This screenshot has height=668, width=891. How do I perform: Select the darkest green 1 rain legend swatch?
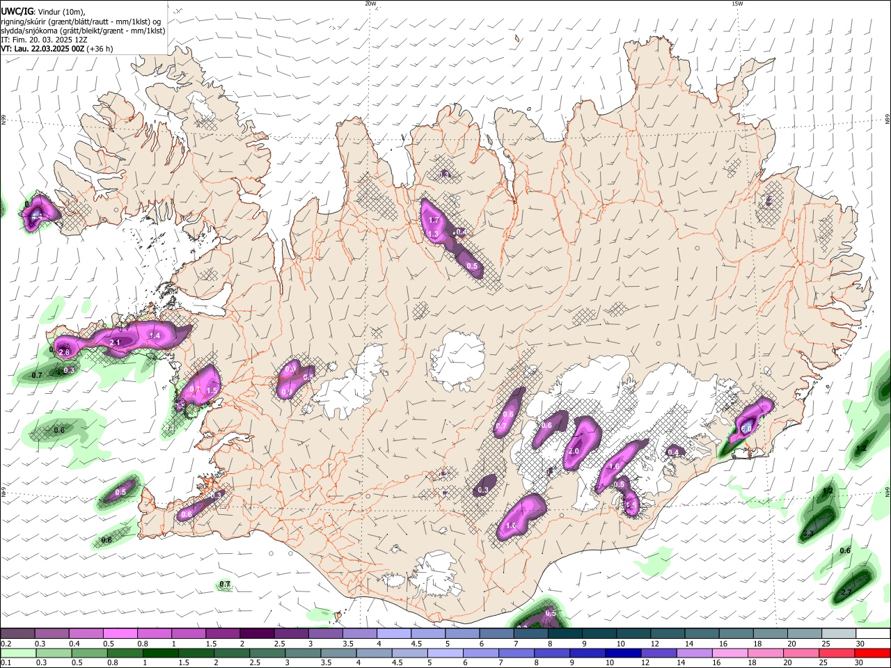[x=160, y=653]
